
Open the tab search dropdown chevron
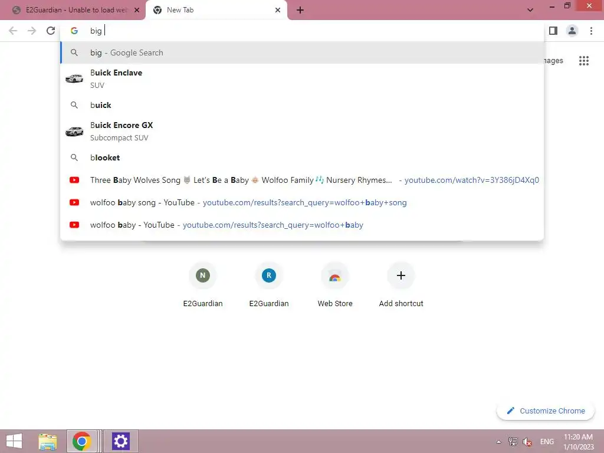(x=530, y=10)
